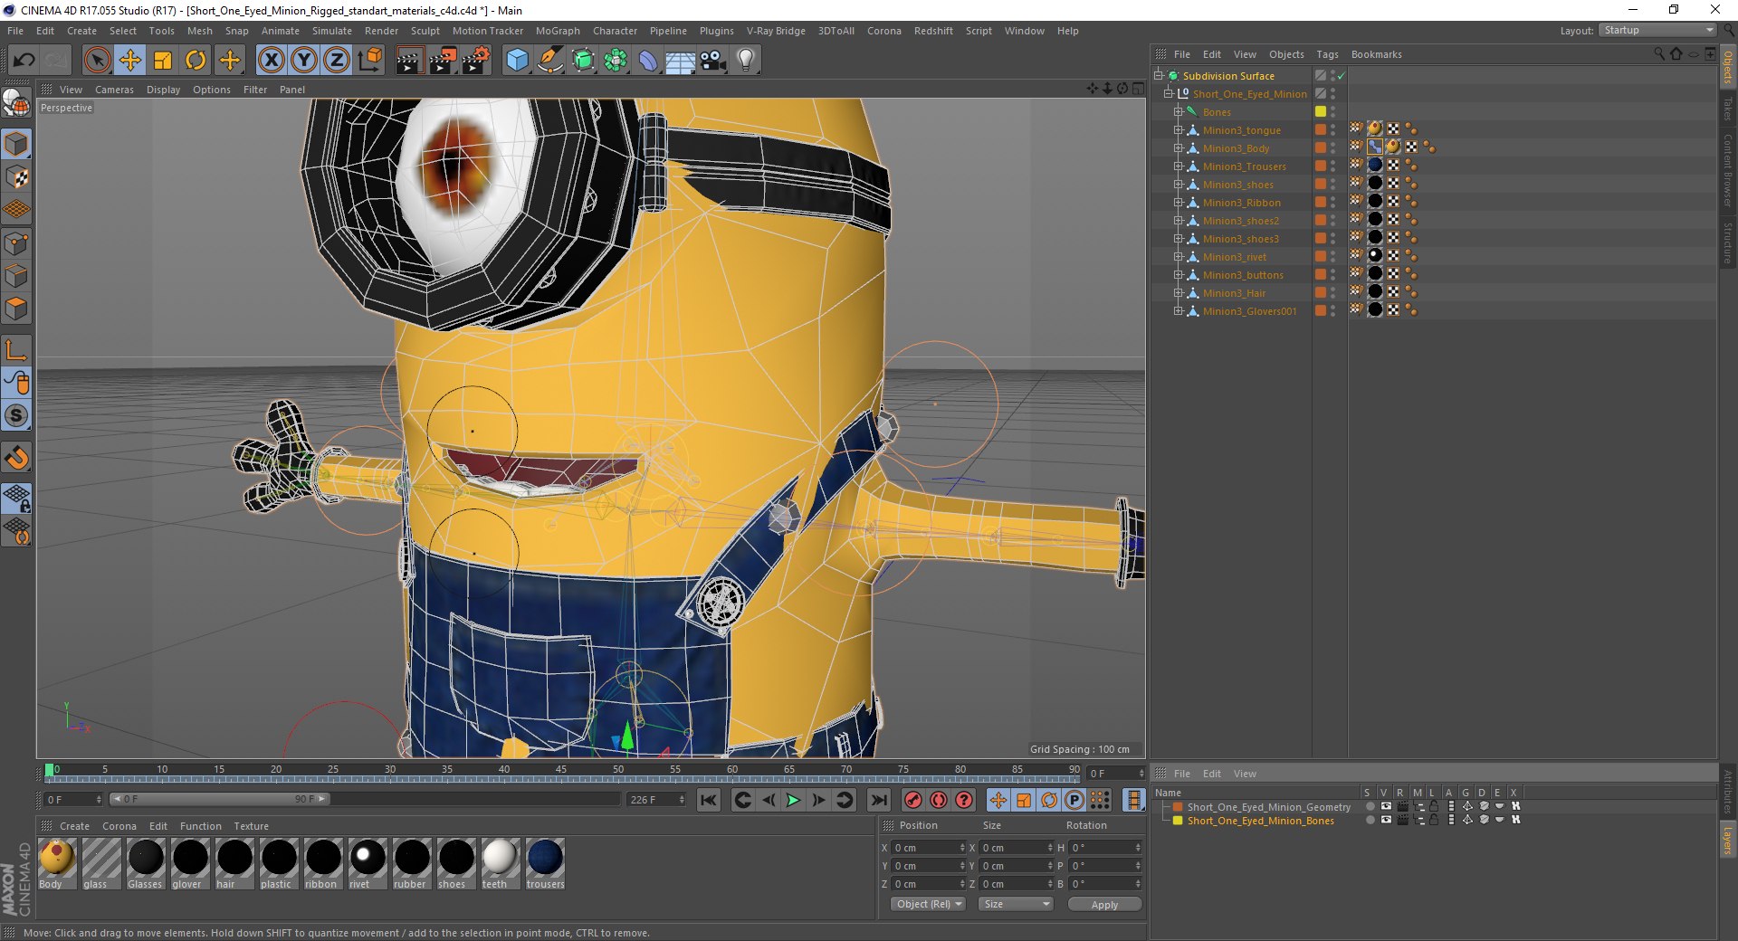Open the Size mode dropdown

tap(1017, 904)
